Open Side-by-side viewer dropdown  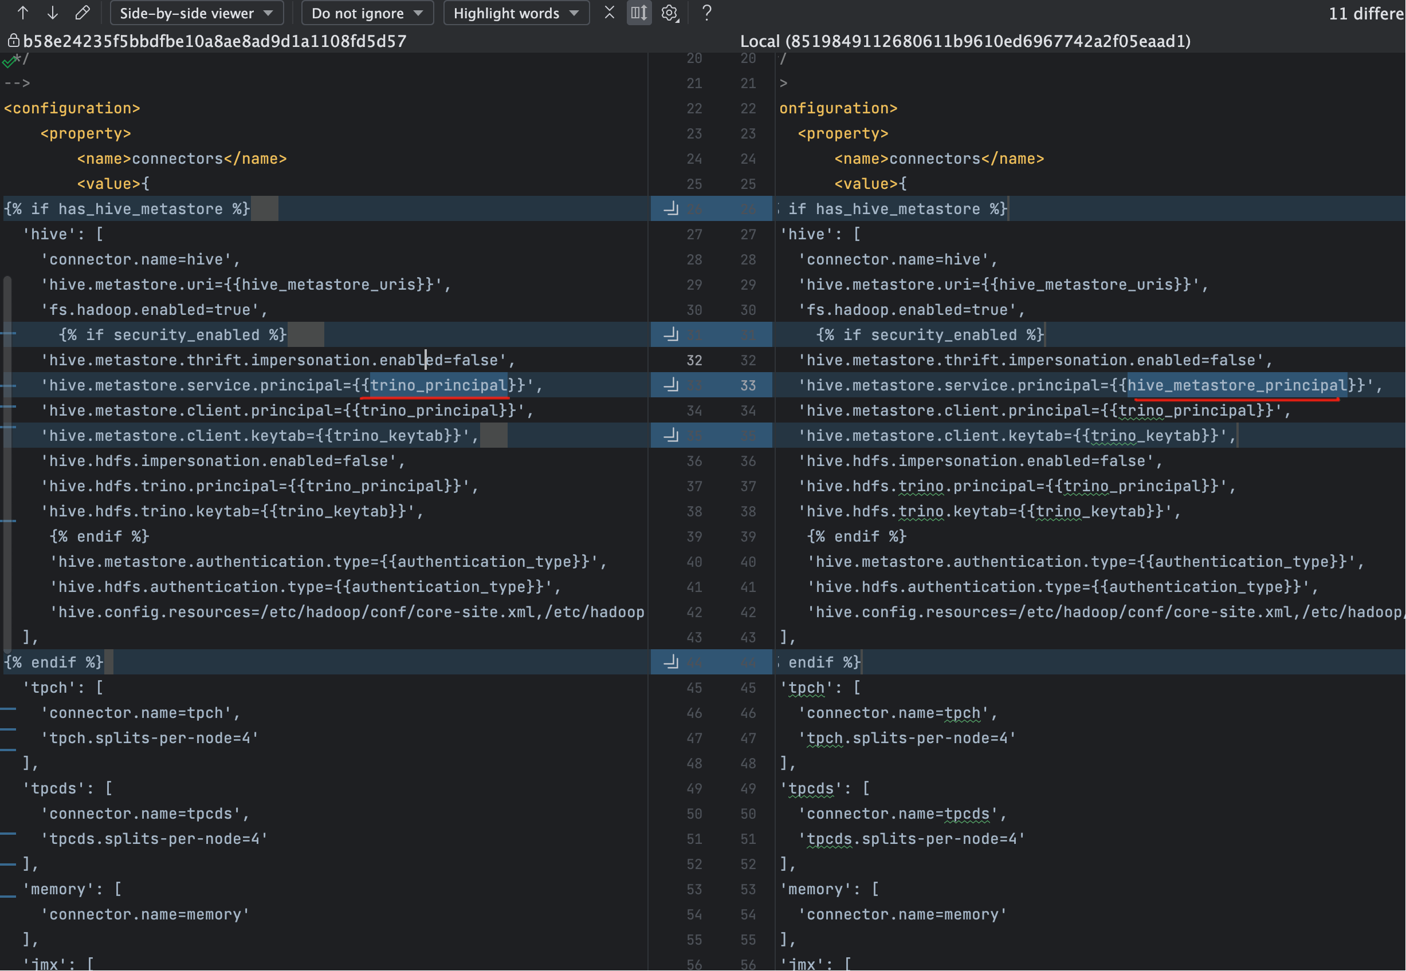pos(196,13)
